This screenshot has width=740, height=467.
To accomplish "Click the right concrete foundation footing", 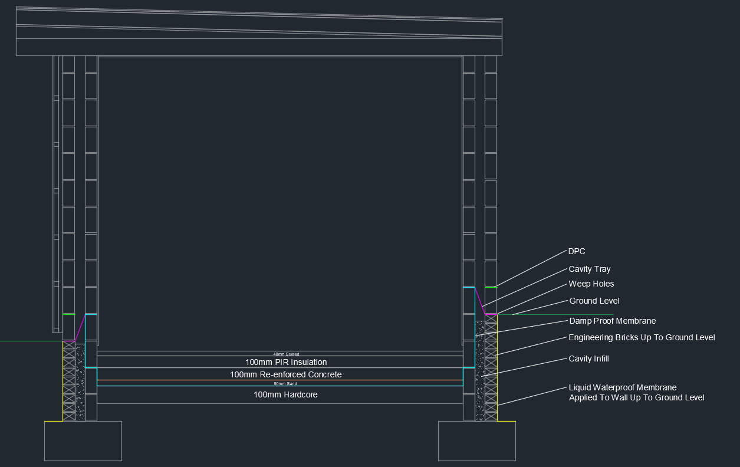I will (476, 440).
